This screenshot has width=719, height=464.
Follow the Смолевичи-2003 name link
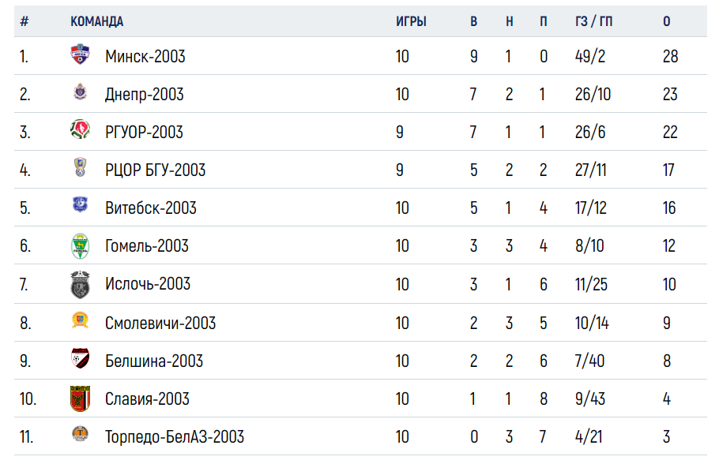pos(160,323)
